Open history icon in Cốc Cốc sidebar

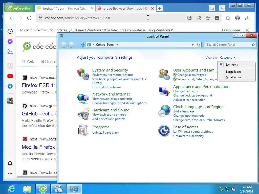tap(10, 31)
